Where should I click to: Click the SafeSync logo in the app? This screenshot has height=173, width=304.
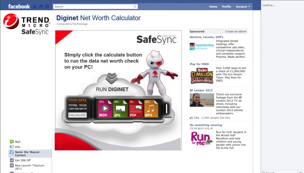tap(157, 40)
